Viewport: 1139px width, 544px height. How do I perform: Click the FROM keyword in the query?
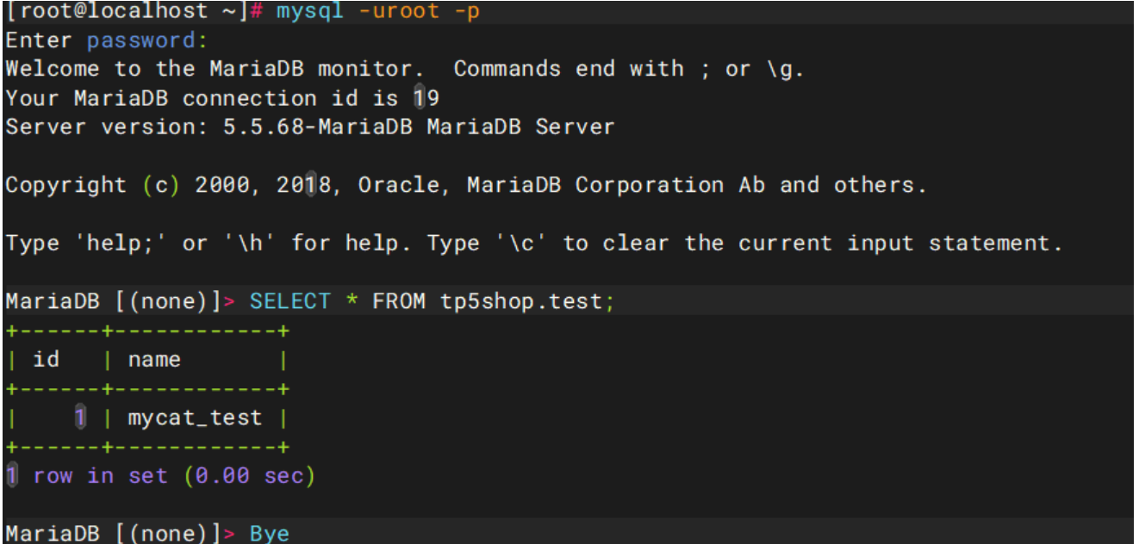pos(398,302)
